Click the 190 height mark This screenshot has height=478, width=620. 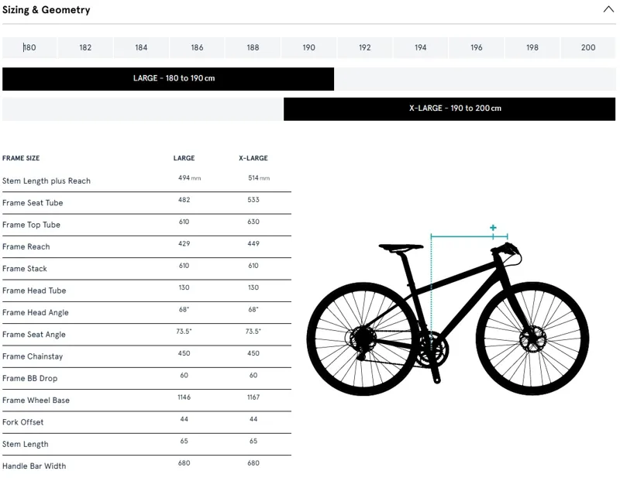[308, 47]
